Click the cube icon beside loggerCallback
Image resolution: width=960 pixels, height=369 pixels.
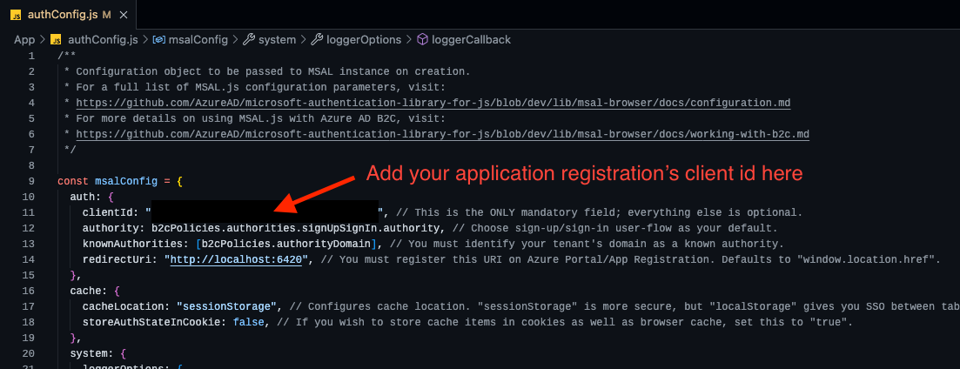[x=422, y=40]
